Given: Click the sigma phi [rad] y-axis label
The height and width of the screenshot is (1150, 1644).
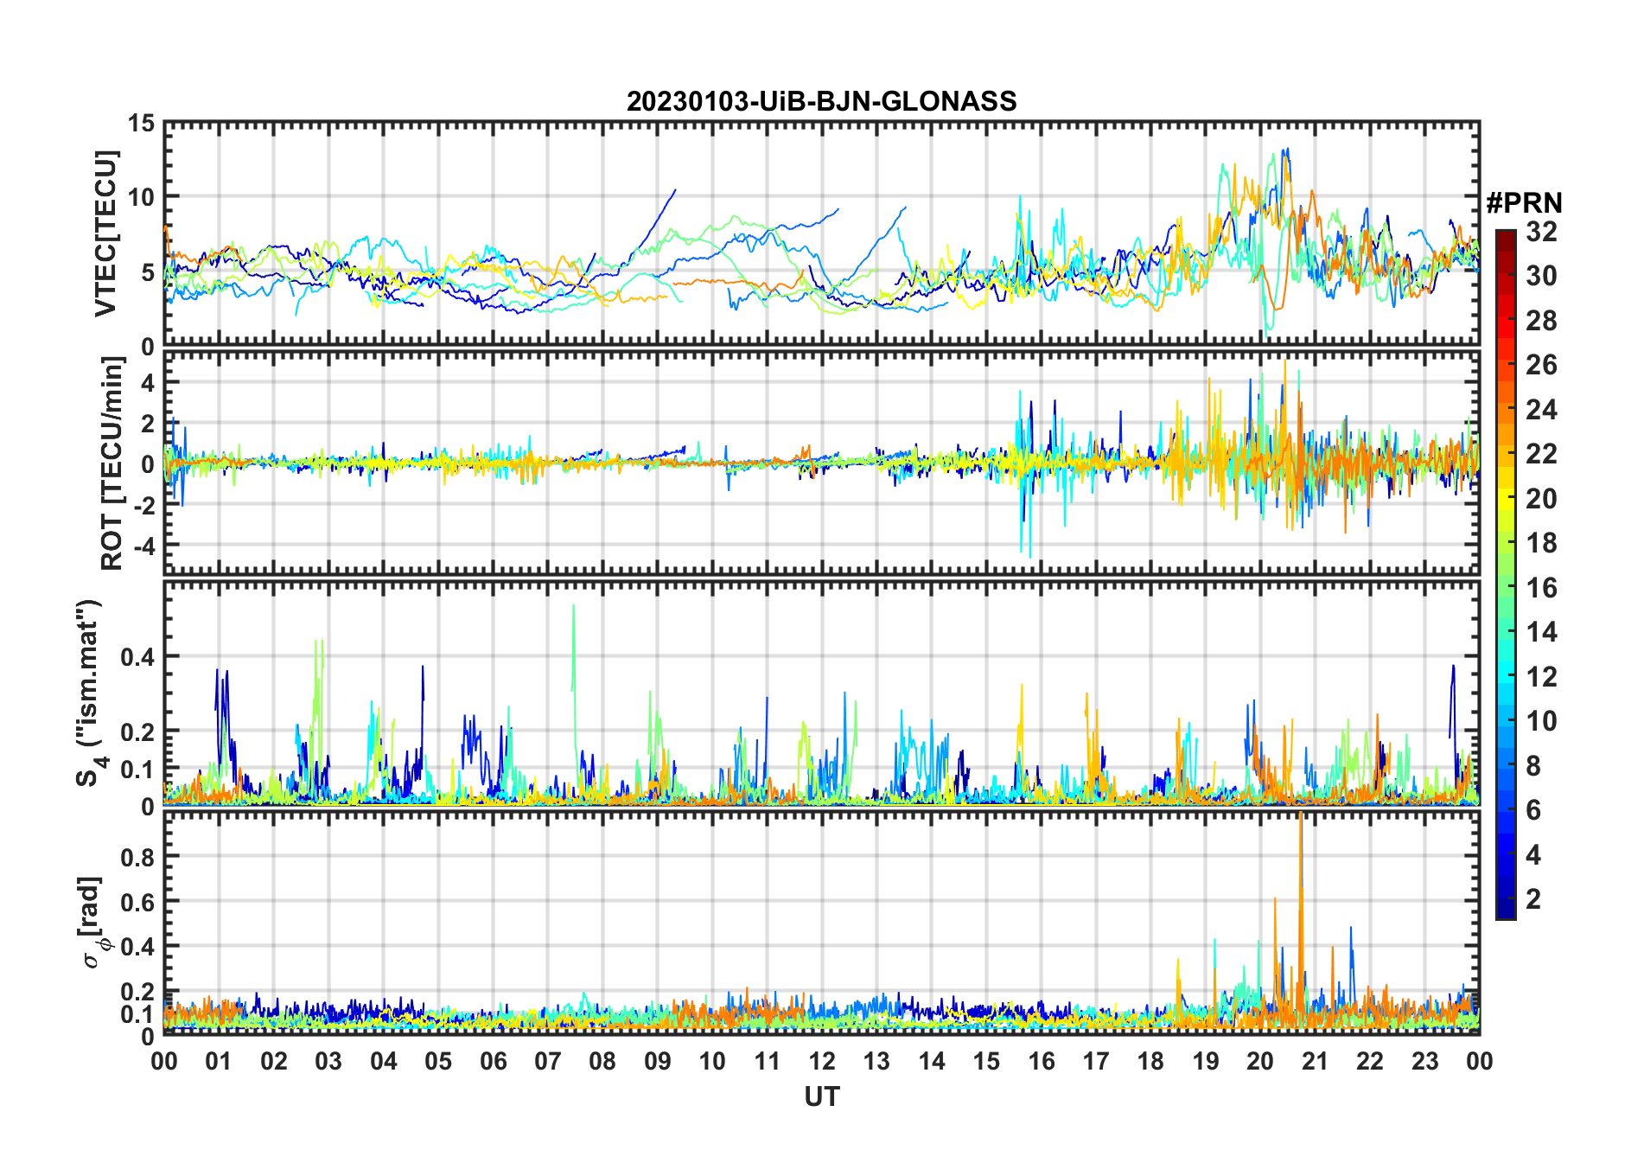Looking at the screenshot, I should (x=92, y=923).
